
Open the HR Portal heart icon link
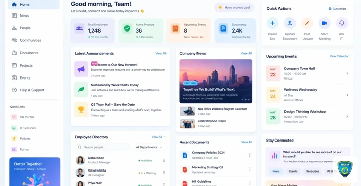(x=14, y=117)
